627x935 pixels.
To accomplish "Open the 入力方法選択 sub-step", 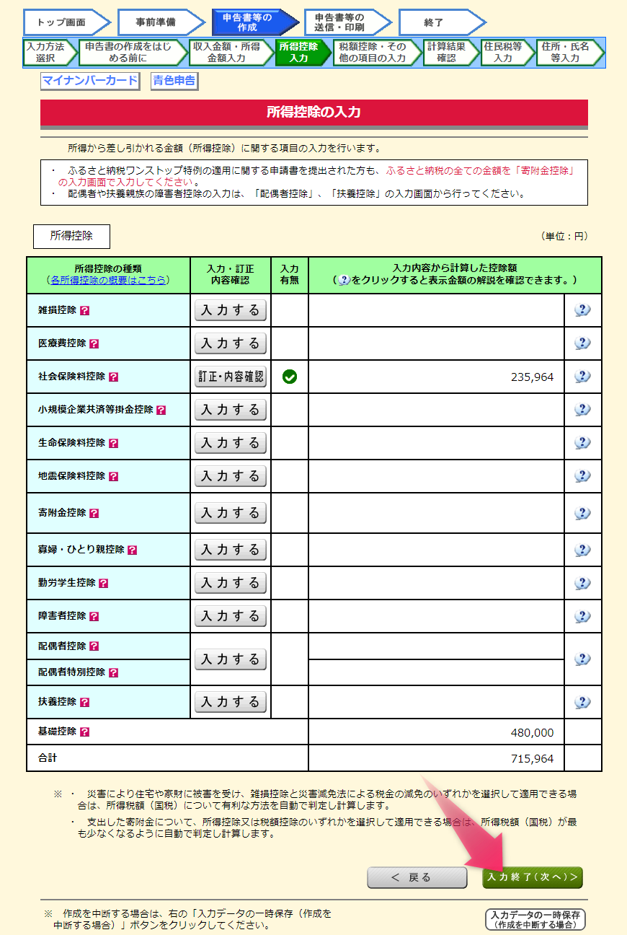I will (x=49, y=53).
